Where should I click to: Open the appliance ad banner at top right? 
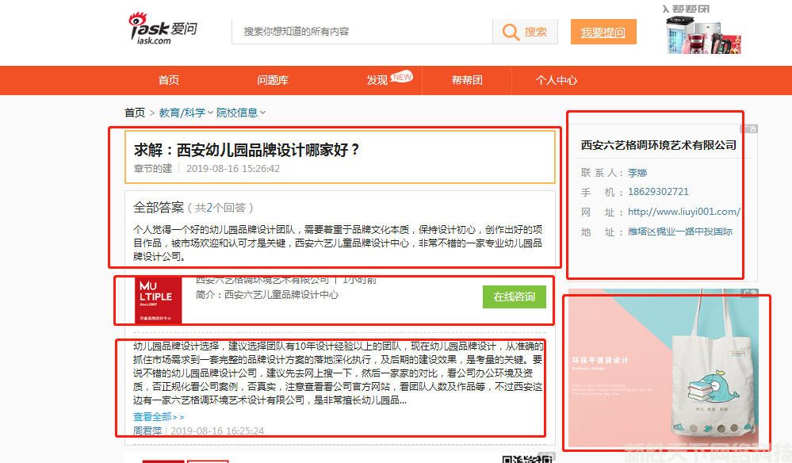click(702, 33)
